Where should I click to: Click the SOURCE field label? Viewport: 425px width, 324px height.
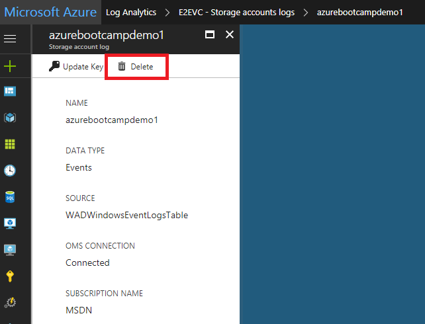pyautogui.click(x=80, y=198)
